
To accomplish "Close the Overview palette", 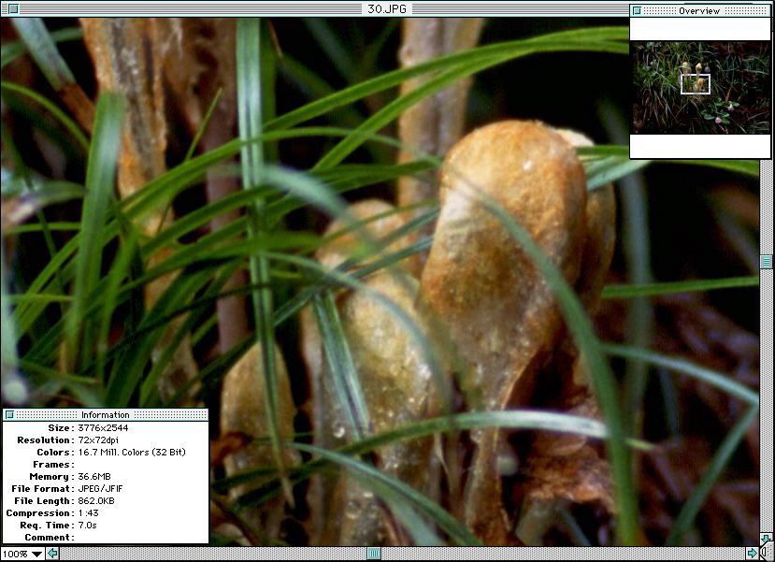I will click(638, 10).
